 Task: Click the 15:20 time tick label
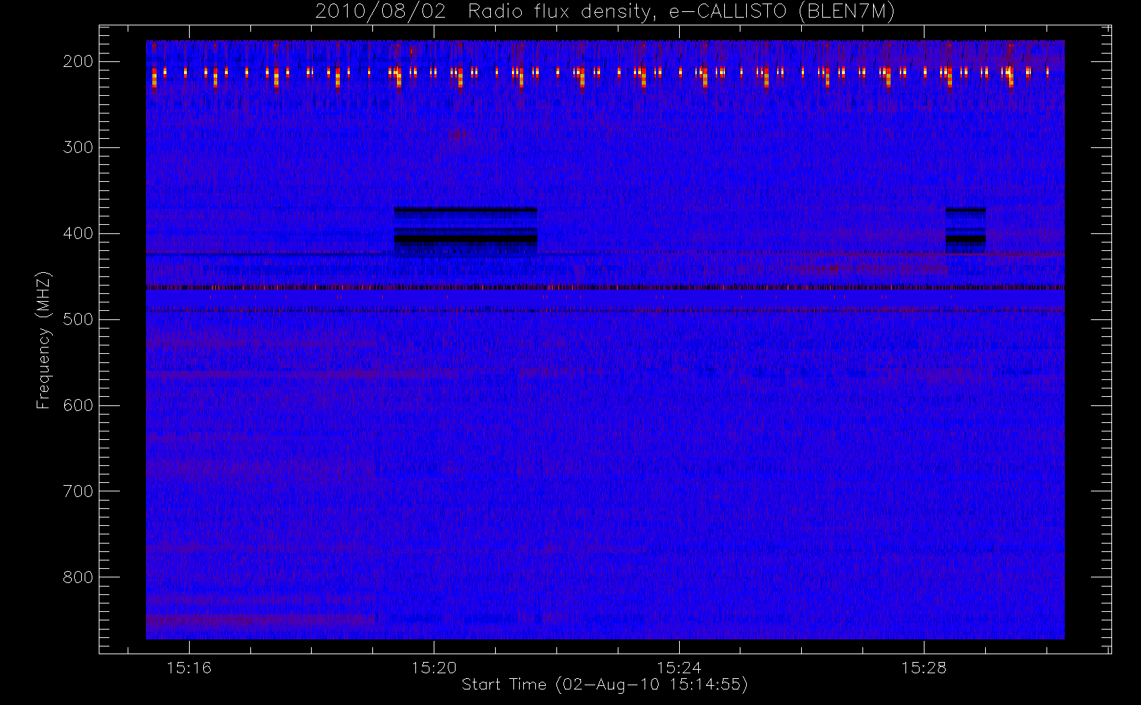point(434,668)
